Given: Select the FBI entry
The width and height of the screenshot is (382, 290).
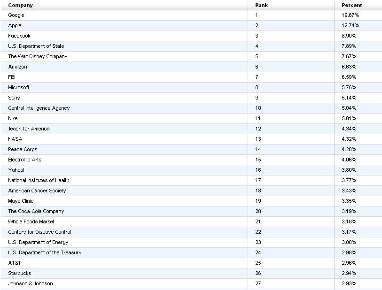Looking at the screenshot, I should pyautogui.click(x=12, y=77).
